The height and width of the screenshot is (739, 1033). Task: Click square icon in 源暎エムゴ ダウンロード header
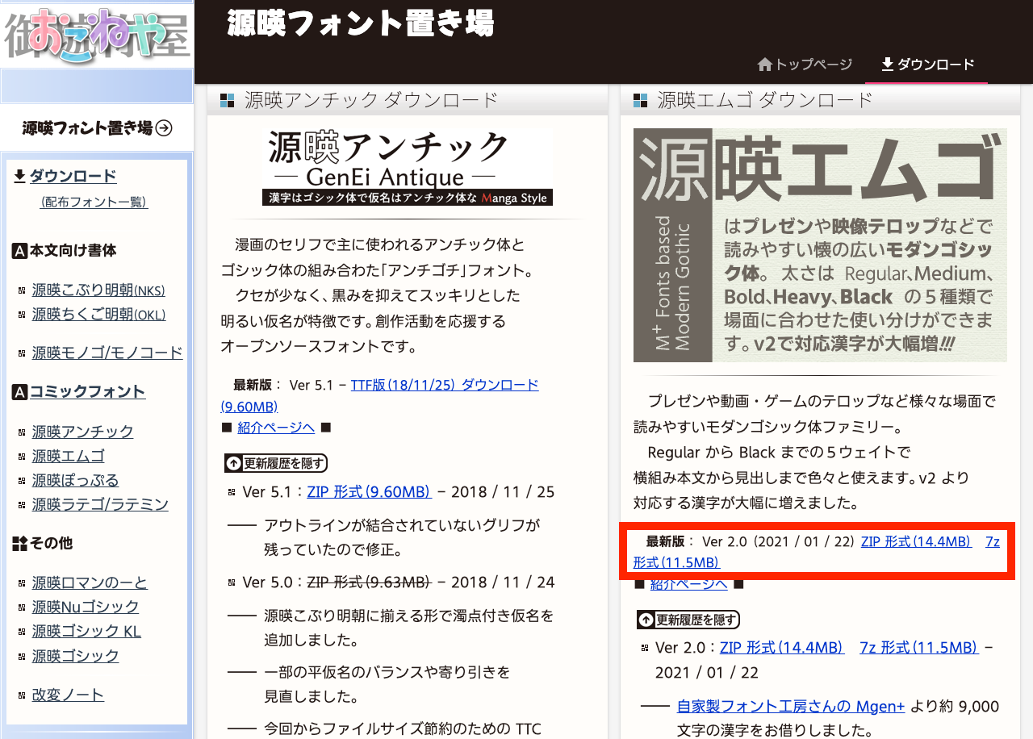coord(641,101)
